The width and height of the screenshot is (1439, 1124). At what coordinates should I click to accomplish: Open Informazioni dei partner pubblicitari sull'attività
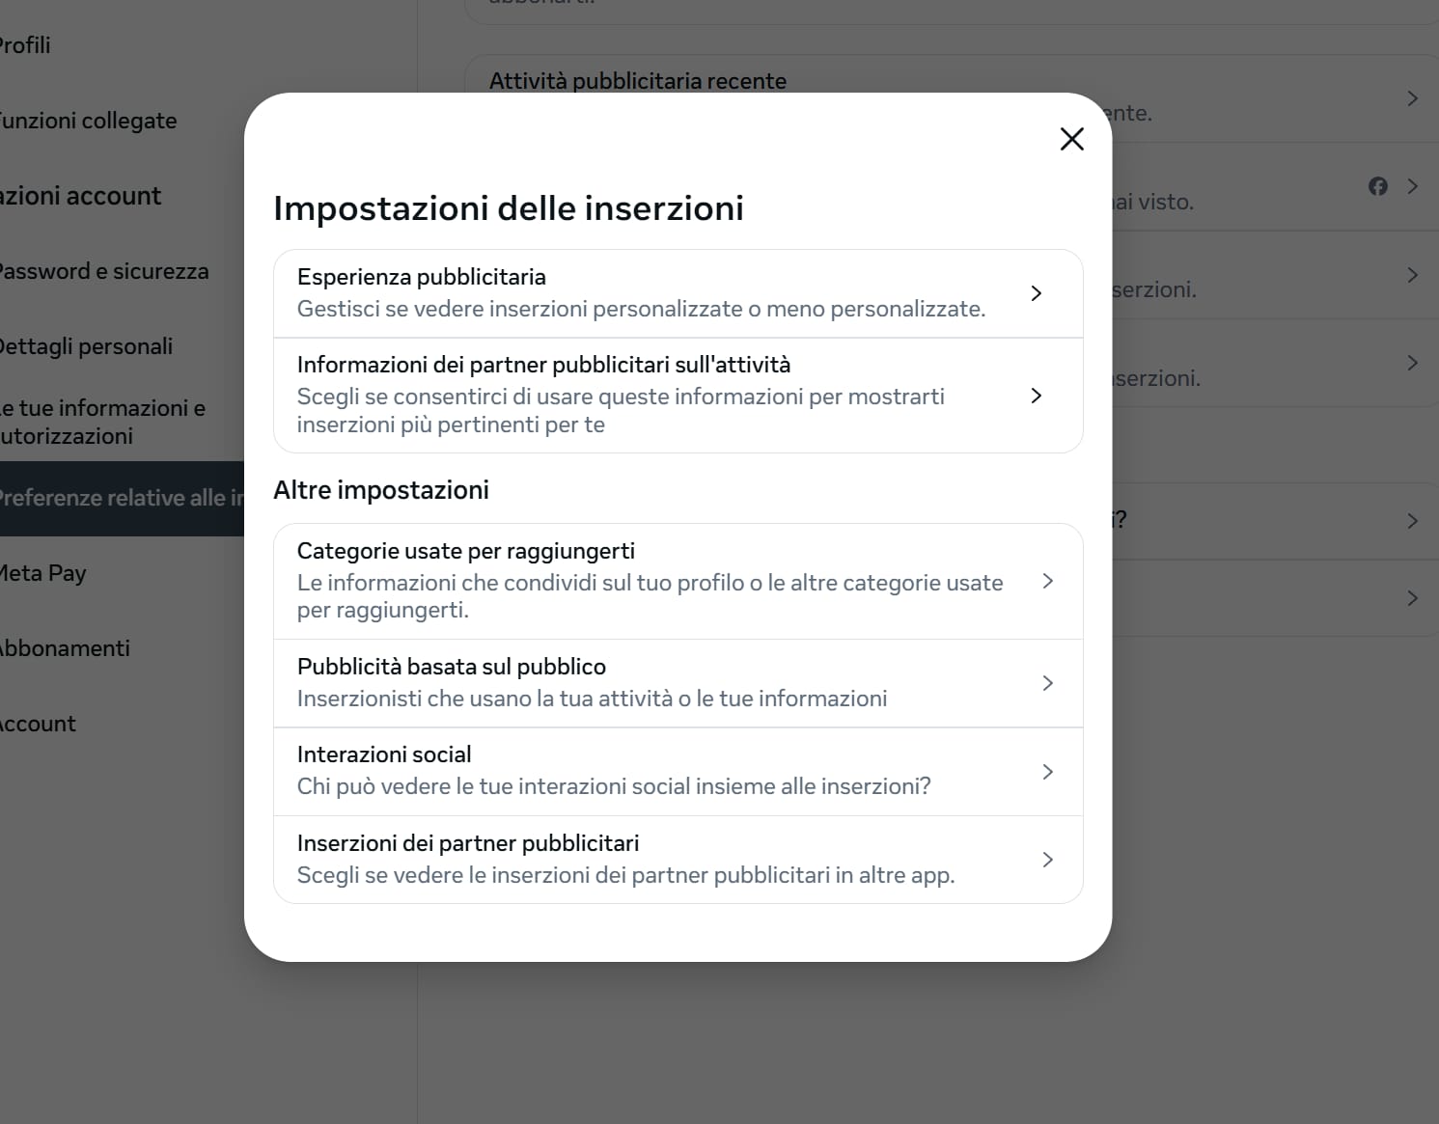[678, 396]
